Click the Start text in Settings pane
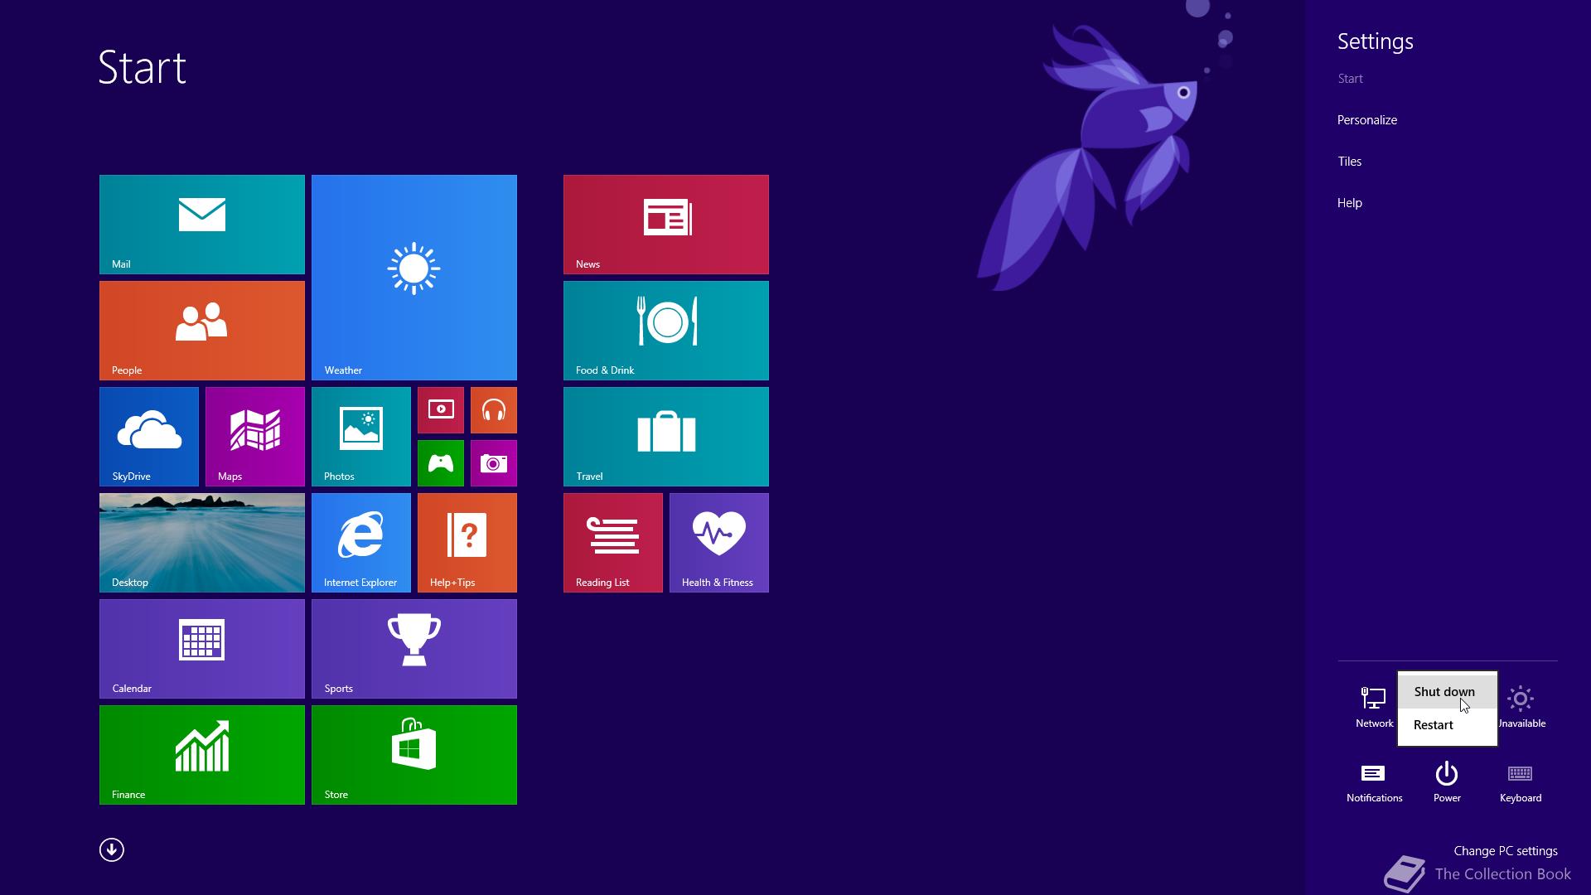The width and height of the screenshot is (1591, 895). pyautogui.click(x=1350, y=79)
